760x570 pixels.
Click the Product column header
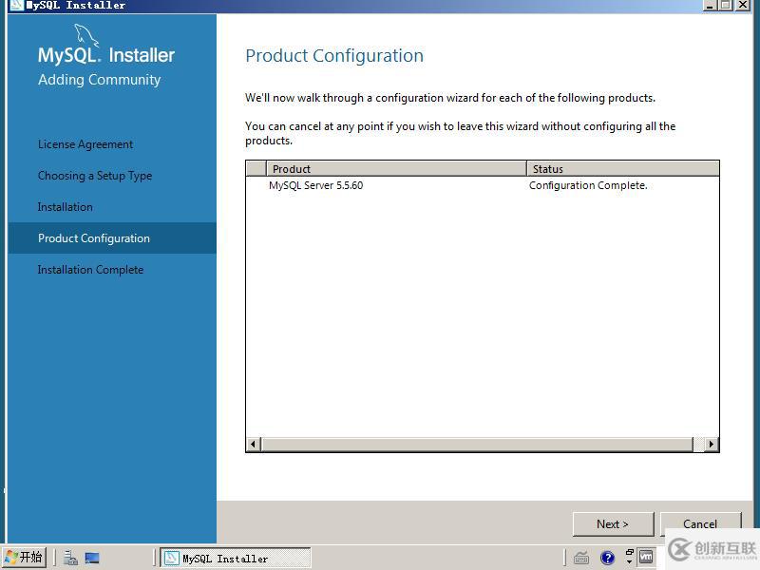[396, 169]
